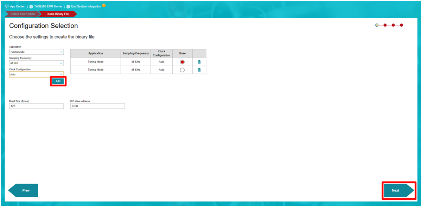Click the I2C slave address field

click(x=97, y=106)
